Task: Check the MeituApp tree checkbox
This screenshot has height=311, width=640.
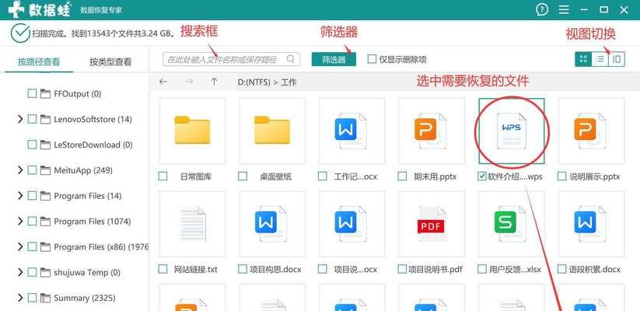Action: point(32,170)
